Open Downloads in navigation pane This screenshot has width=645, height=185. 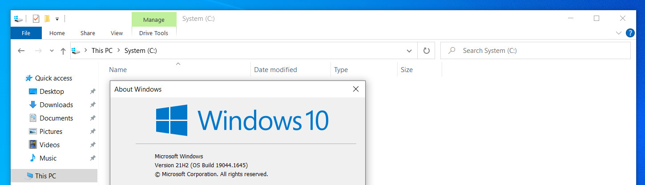[x=56, y=105]
